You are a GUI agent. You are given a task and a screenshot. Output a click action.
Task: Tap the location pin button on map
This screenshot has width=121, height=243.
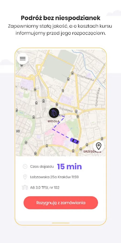(x=98, y=146)
